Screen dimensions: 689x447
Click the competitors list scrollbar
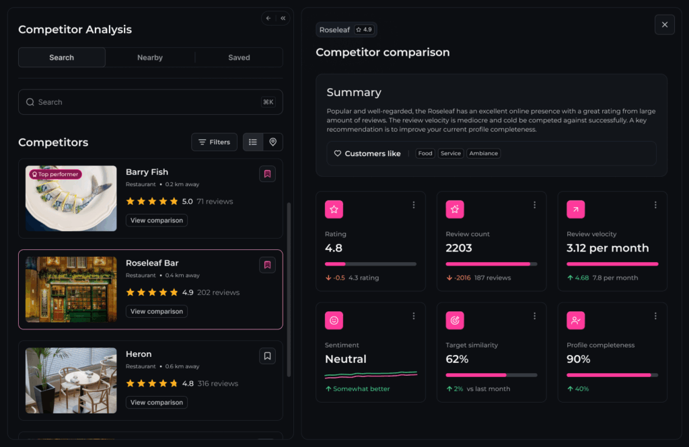tap(289, 290)
